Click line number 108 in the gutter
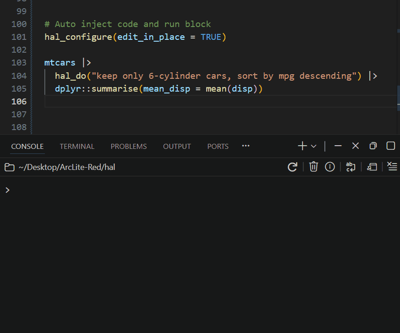 point(19,127)
